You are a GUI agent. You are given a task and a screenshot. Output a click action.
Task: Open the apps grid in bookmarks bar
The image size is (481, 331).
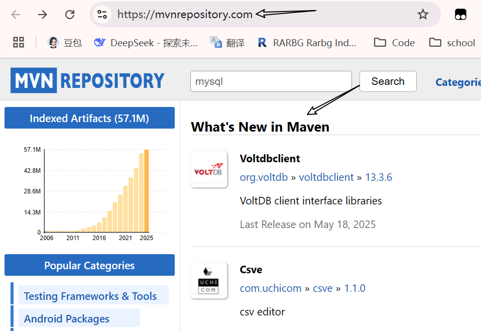tap(19, 42)
